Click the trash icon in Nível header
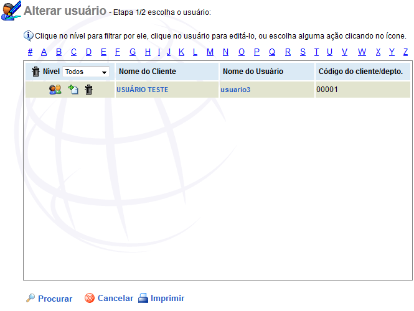The width and height of the screenshot is (414, 311). coord(35,72)
